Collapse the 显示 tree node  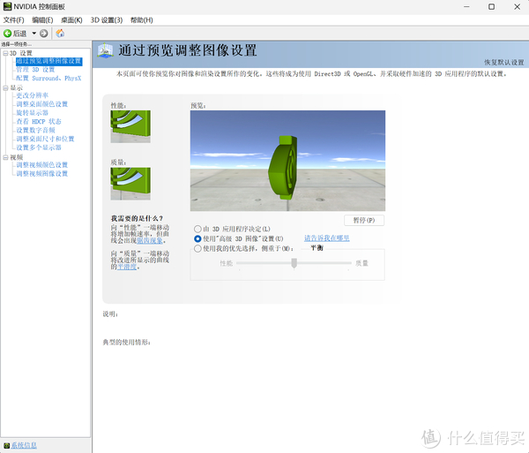click(5, 88)
